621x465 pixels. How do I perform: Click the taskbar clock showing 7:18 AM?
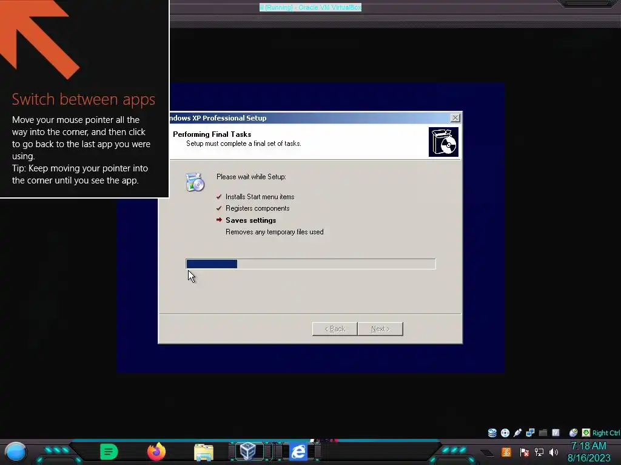tap(588, 446)
